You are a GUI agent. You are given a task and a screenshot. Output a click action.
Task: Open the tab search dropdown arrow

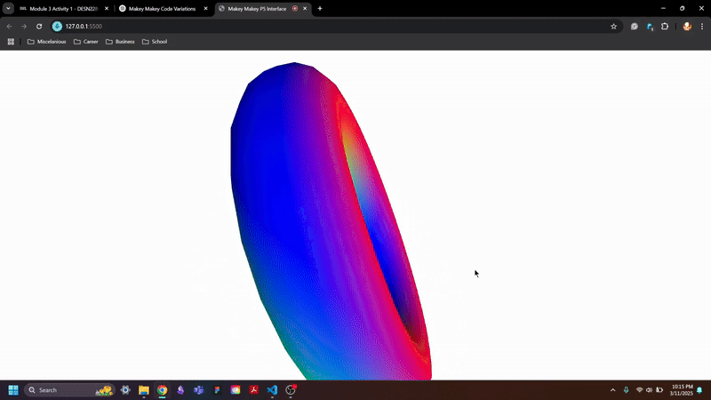tap(8, 9)
